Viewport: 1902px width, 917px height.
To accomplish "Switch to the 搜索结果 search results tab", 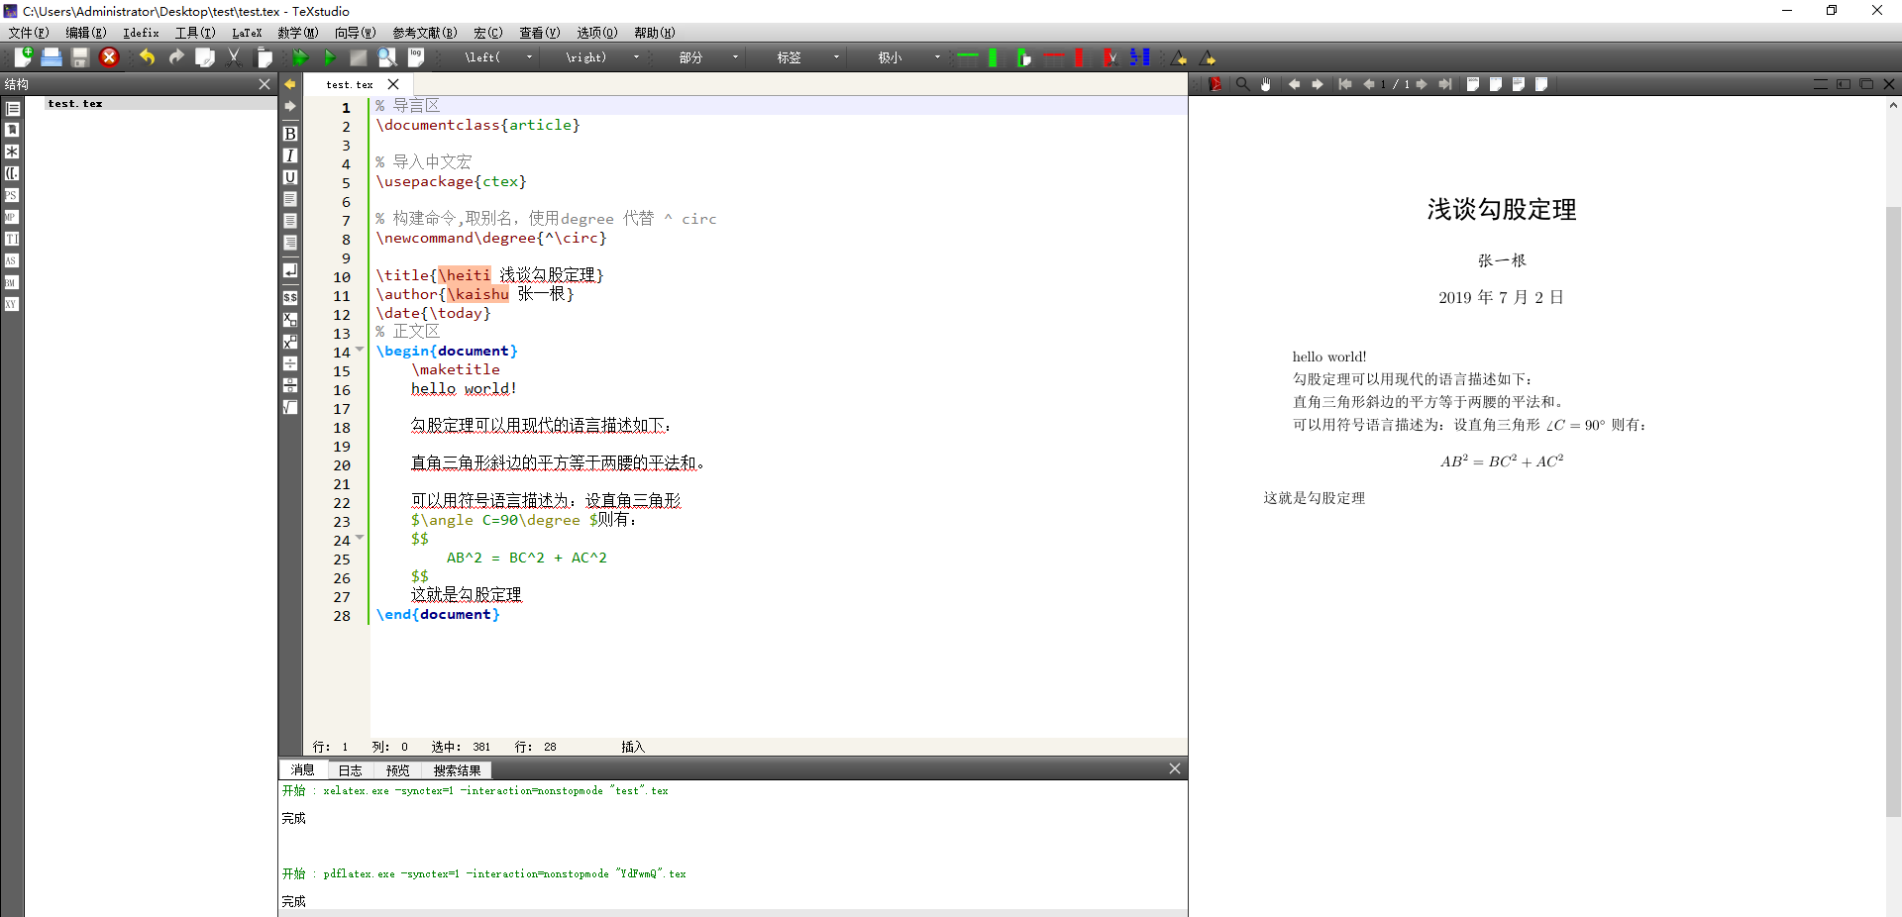I will (457, 770).
